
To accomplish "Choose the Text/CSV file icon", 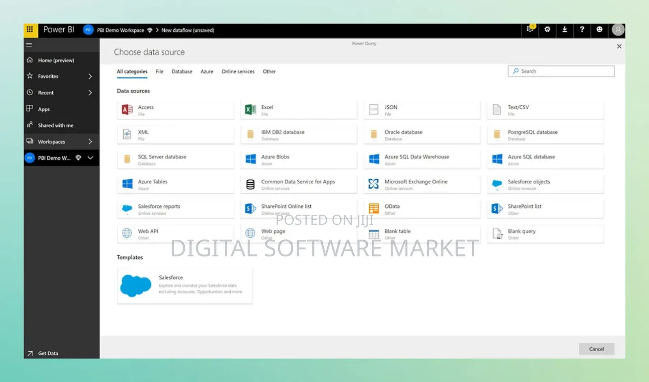I will tap(497, 109).
